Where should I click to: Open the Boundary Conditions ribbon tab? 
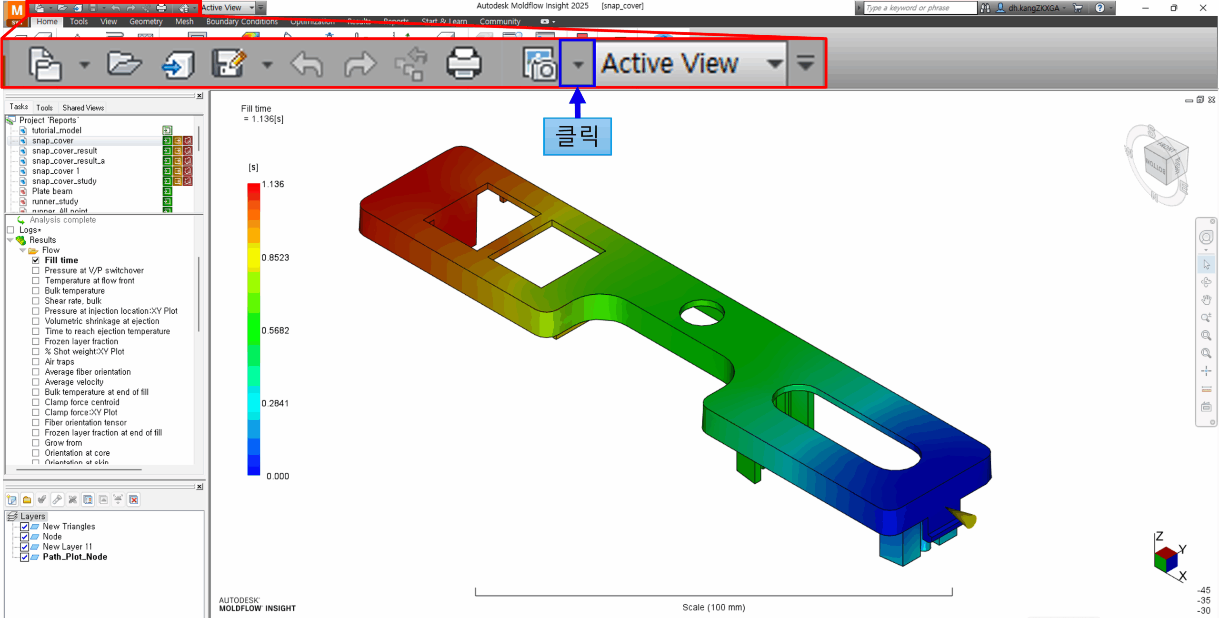[242, 21]
